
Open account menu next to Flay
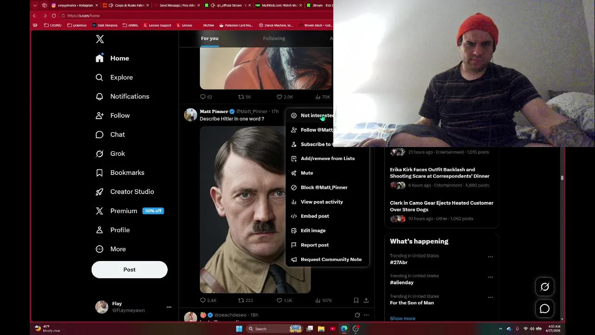point(169,307)
